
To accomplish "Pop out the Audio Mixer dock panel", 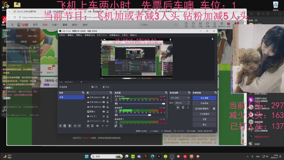I will pyautogui.click(x=166, y=93).
